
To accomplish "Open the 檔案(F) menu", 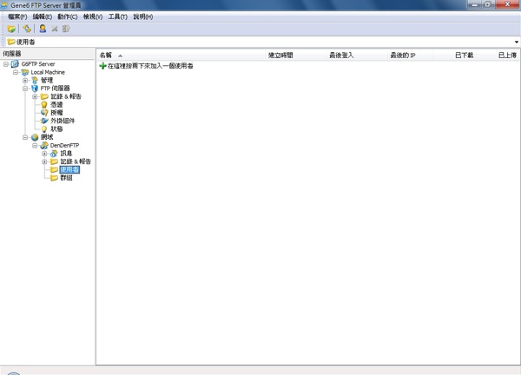I will 17,16.
